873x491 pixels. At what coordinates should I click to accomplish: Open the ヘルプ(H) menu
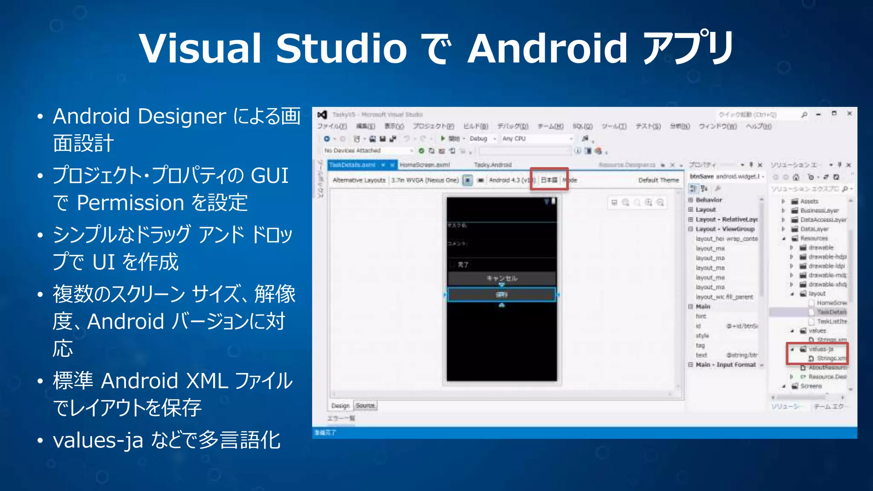[x=759, y=127]
